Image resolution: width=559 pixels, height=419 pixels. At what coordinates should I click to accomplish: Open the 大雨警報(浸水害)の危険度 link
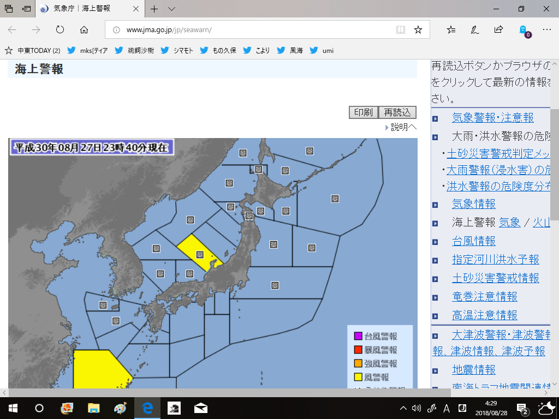point(498,170)
